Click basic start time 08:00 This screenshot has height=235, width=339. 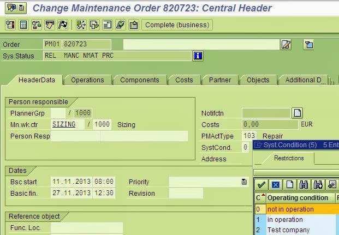pos(104,182)
